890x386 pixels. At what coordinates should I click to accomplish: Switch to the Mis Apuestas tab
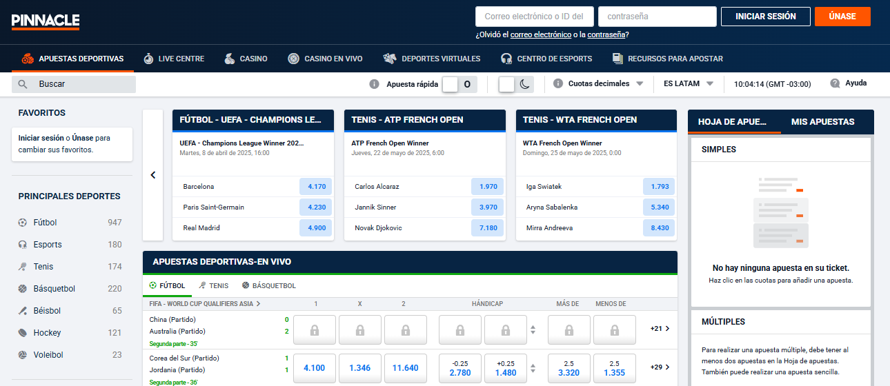(x=822, y=122)
